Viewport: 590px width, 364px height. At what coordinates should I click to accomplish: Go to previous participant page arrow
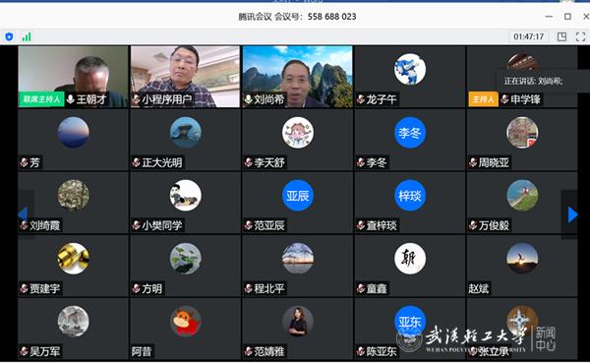[23, 214]
